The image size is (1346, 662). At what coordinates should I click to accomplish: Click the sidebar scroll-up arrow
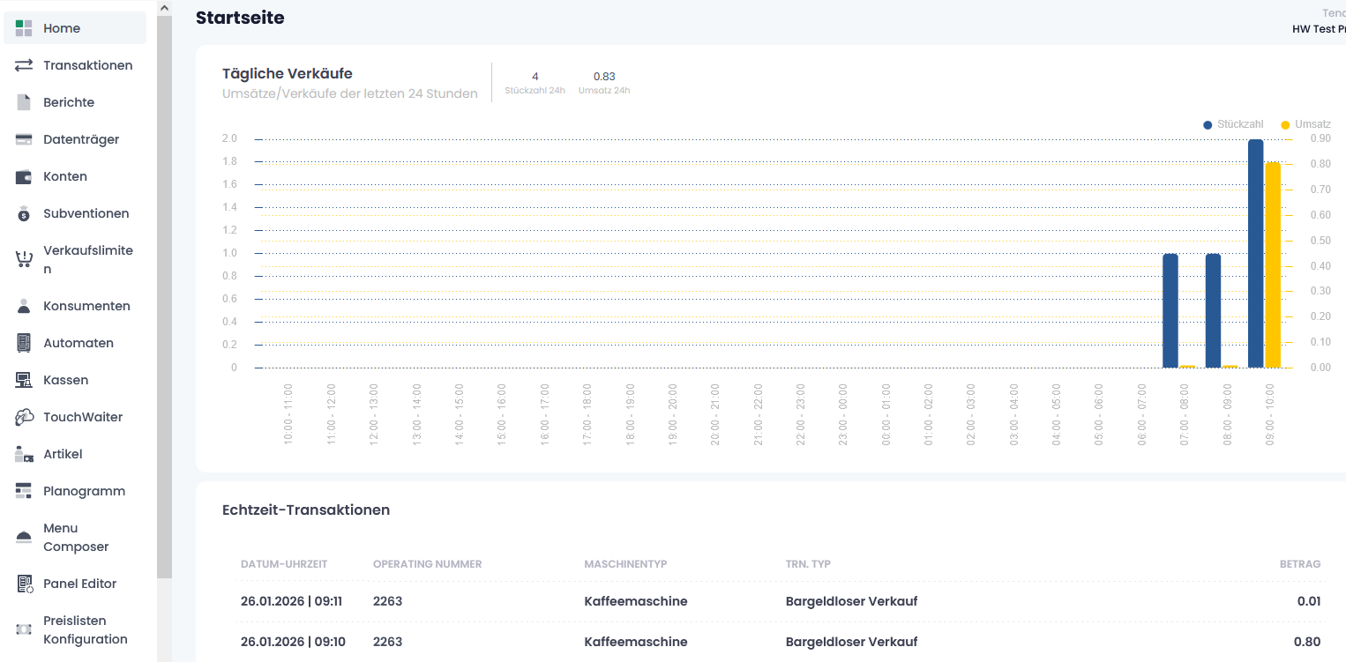164,7
